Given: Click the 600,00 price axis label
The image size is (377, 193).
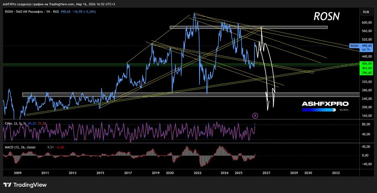Looking at the screenshot, I should (x=367, y=23).
